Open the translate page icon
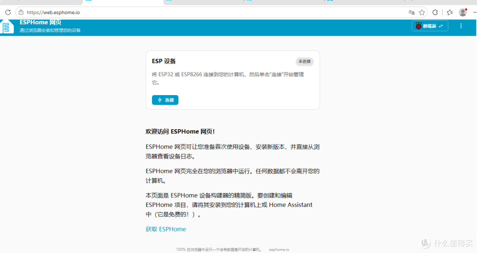477x253 pixels. pyautogui.click(x=412, y=12)
